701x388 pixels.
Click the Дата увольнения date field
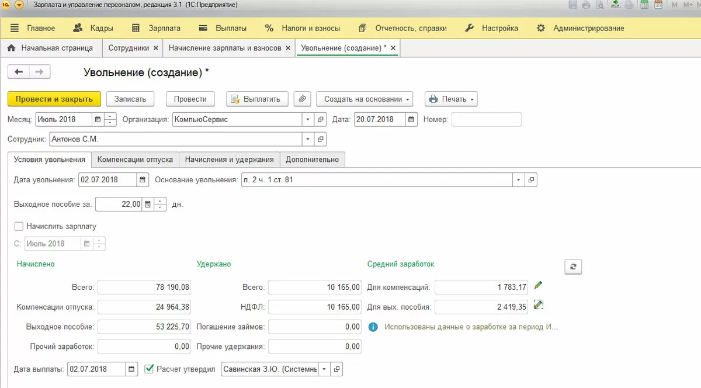pyautogui.click(x=107, y=180)
